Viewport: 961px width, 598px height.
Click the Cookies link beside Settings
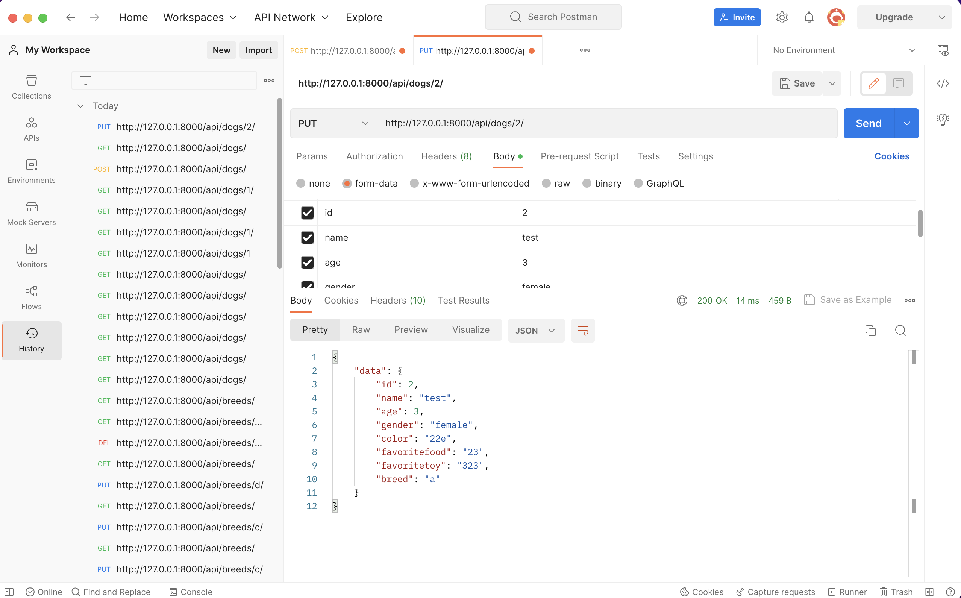pos(891,156)
